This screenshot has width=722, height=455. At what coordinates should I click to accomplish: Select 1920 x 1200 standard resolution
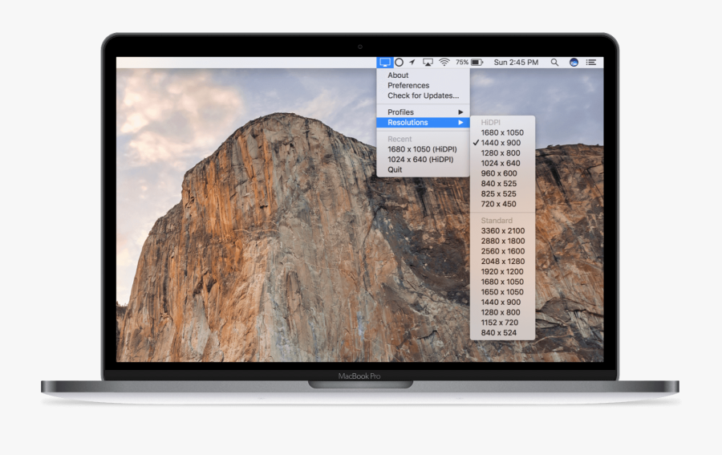point(502,272)
